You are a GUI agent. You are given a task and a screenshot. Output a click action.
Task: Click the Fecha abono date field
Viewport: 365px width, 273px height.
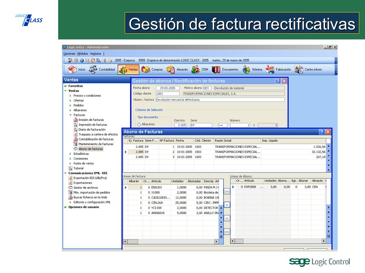click(x=168, y=88)
